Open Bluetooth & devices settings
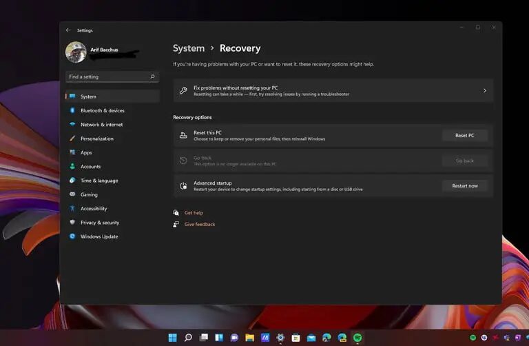529x346 pixels. tap(102, 111)
